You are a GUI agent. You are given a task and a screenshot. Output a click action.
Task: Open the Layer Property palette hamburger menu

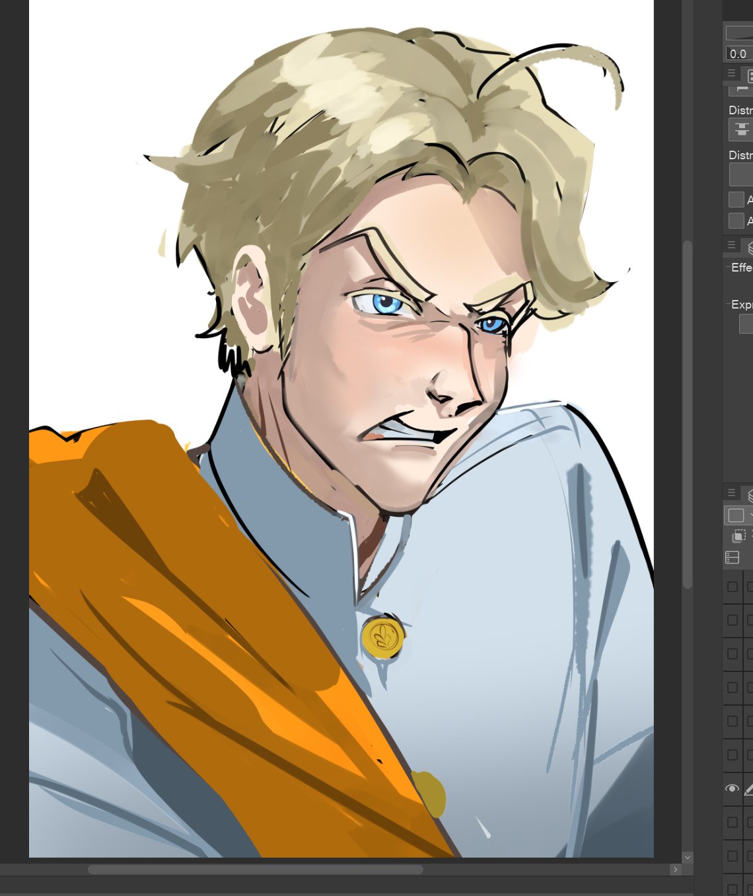tap(731, 244)
